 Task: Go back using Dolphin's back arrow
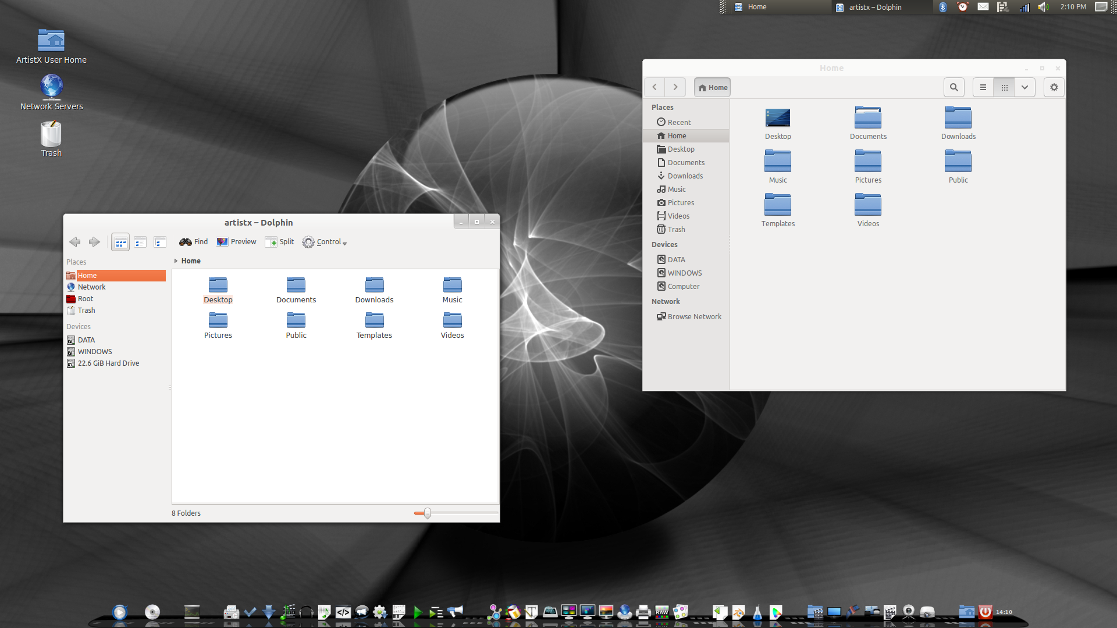click(75, 242)
